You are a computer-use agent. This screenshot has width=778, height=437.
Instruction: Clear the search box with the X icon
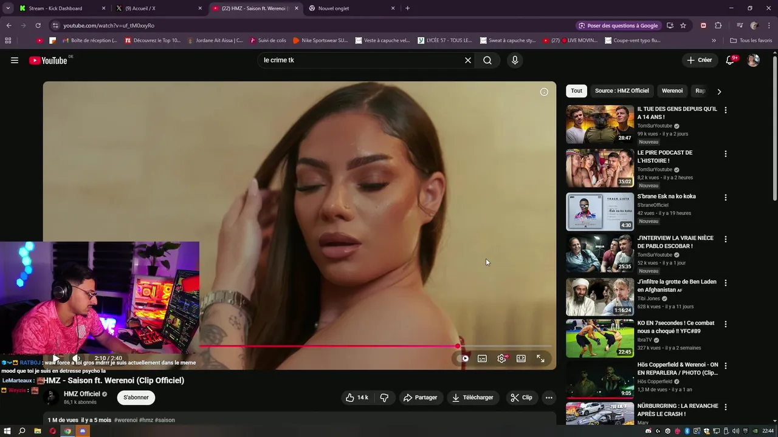point(468,60)
